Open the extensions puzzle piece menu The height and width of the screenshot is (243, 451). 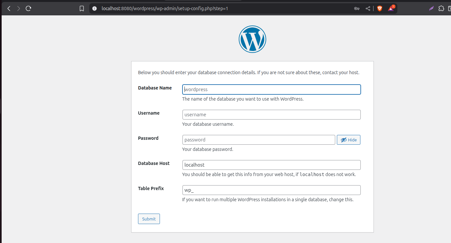pyautogui.click(x=441, y=8)
